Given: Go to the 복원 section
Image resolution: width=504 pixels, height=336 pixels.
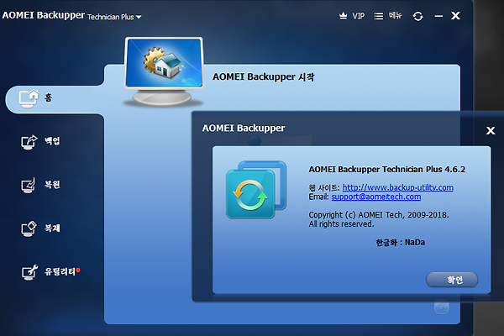Looking at the screenshot, I should coord(41,185).
